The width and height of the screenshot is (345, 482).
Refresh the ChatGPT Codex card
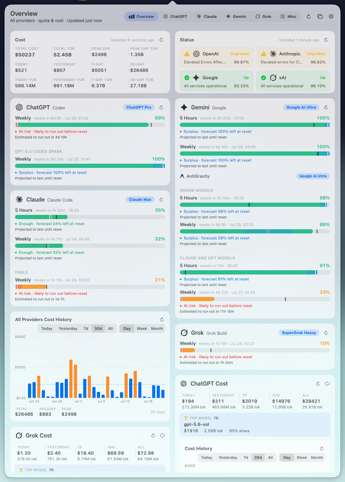coord(161,108)
